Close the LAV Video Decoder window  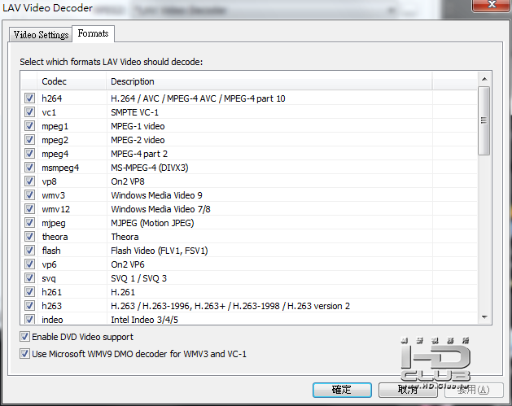pyautogui.click(x=492, y=5)
